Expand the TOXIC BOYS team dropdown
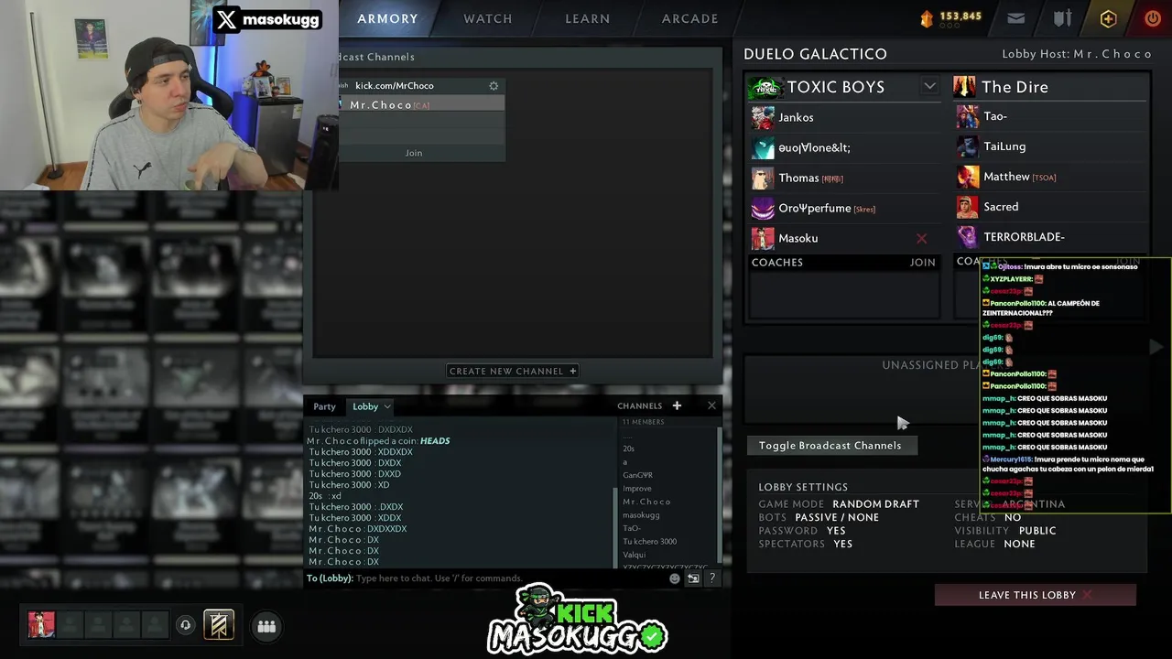This screenshot has width=1172, height=659. coord(929,86)
